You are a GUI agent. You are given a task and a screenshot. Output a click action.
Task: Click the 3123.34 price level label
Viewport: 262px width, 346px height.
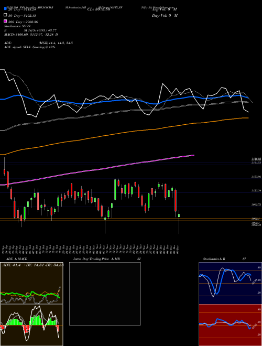coord(256,190)
